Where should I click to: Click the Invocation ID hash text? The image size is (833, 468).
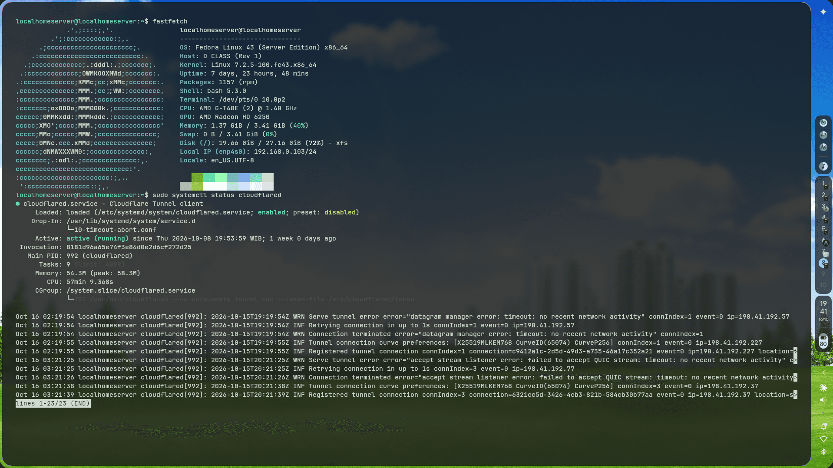(129, 247)
